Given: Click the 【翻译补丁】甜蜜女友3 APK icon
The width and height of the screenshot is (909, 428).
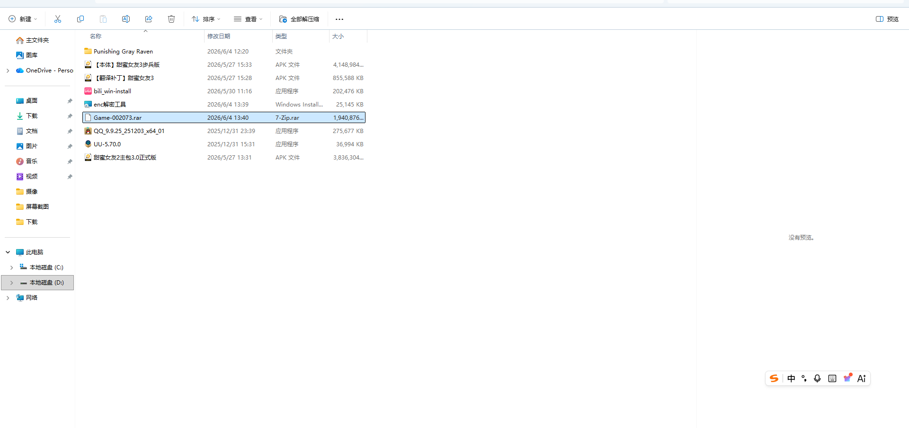Looking at the screenshot, I should pyautogui.click(x=88, y=78).
